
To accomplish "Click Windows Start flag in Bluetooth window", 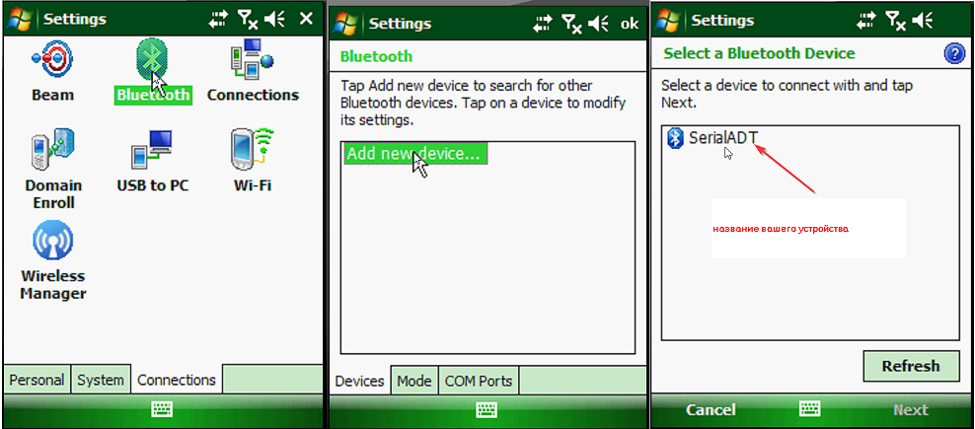I will tap(346, 24).
